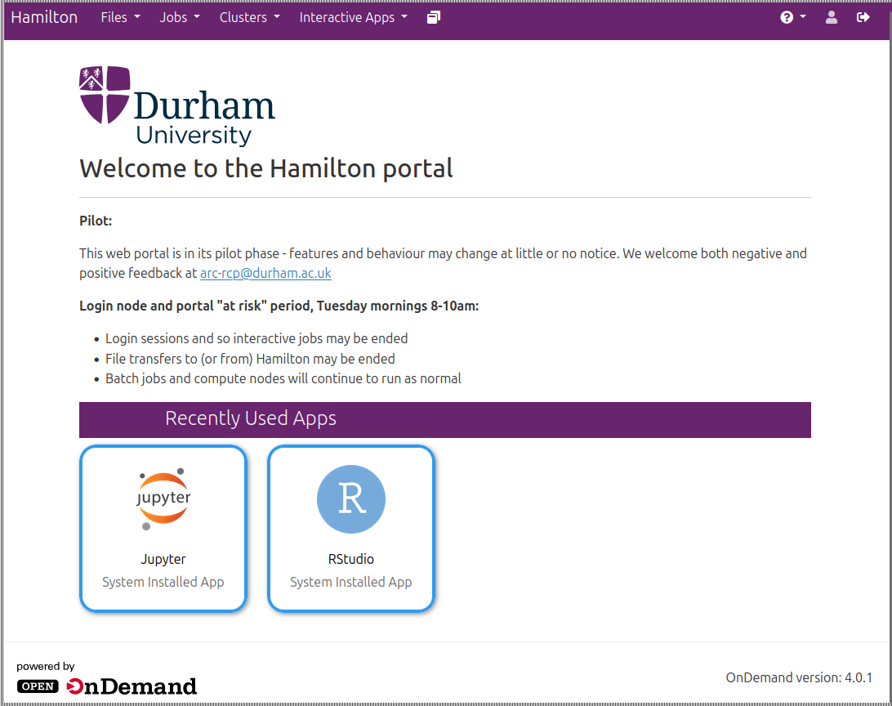Launch the Jupyter app name link

pyautogui.click(x=163, y=559)
